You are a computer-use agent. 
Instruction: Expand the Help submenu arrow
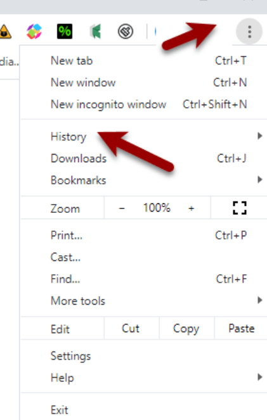click(x=259, y=377)
